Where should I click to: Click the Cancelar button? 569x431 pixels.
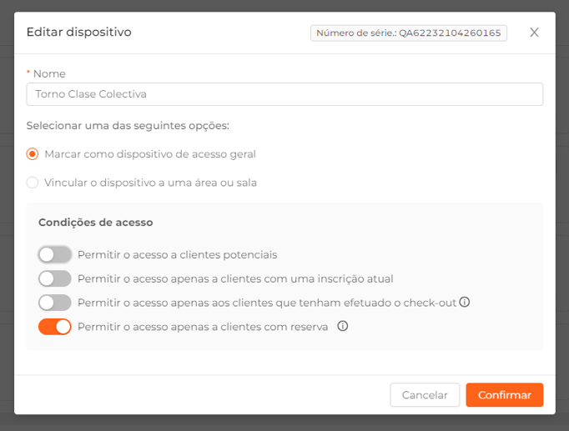pos(425,395)
